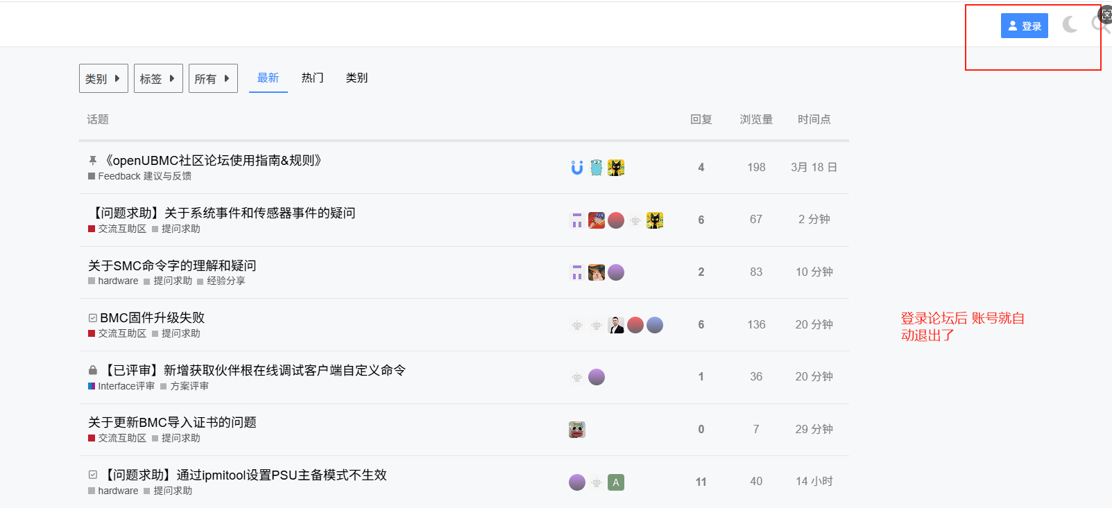Switch to the 热门 tab
Viewport: 1112px width, 508px height.
312,78
